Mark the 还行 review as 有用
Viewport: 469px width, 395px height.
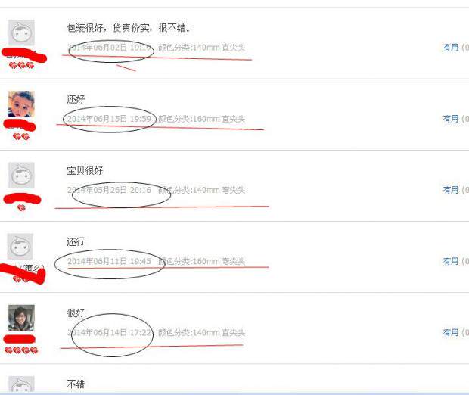451,261
